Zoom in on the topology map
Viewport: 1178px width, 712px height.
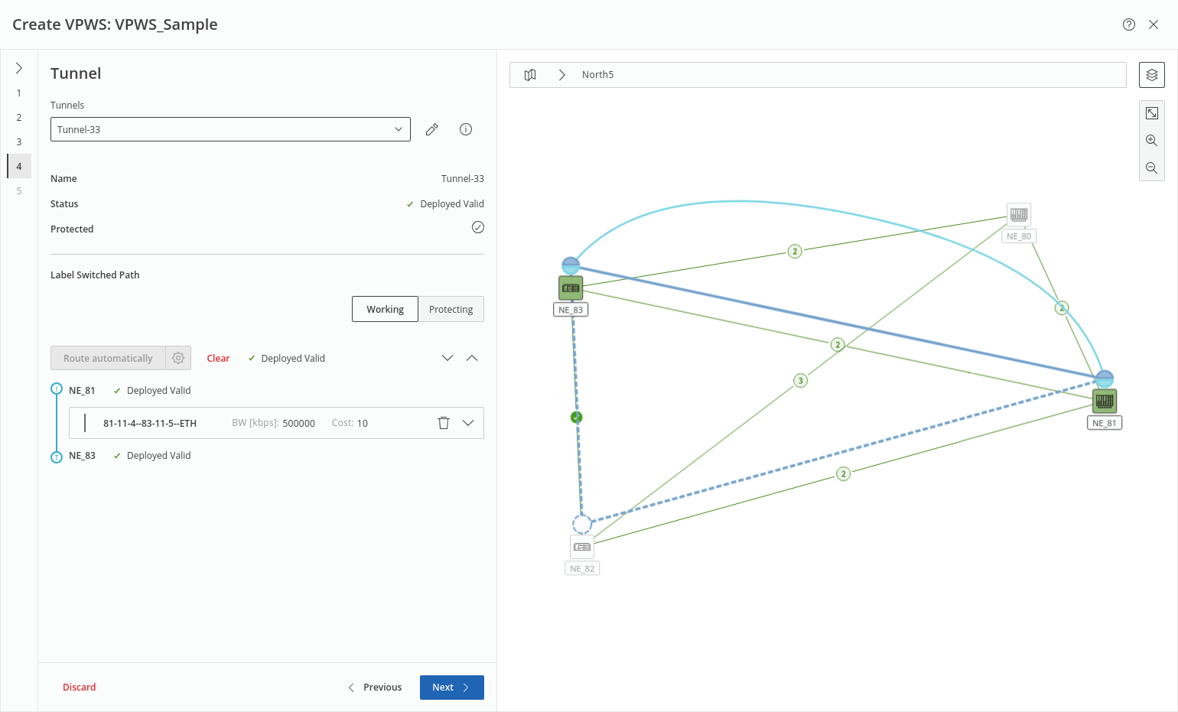coord(1151,141)
